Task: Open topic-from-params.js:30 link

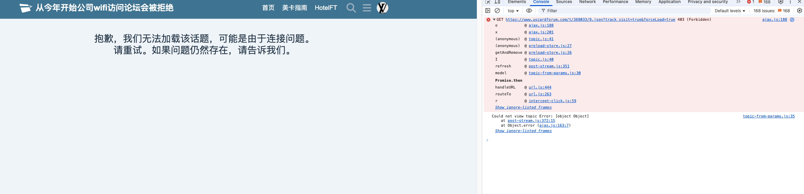Action: tap(555, 73)
